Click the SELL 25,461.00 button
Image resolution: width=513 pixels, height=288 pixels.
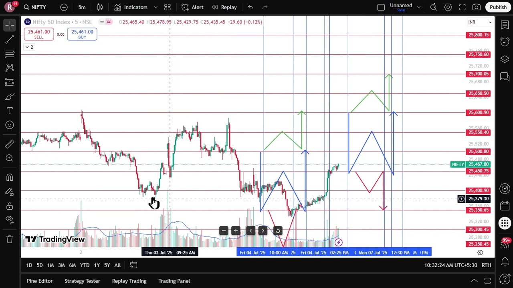pyautogui.click(x=39, y=34)
